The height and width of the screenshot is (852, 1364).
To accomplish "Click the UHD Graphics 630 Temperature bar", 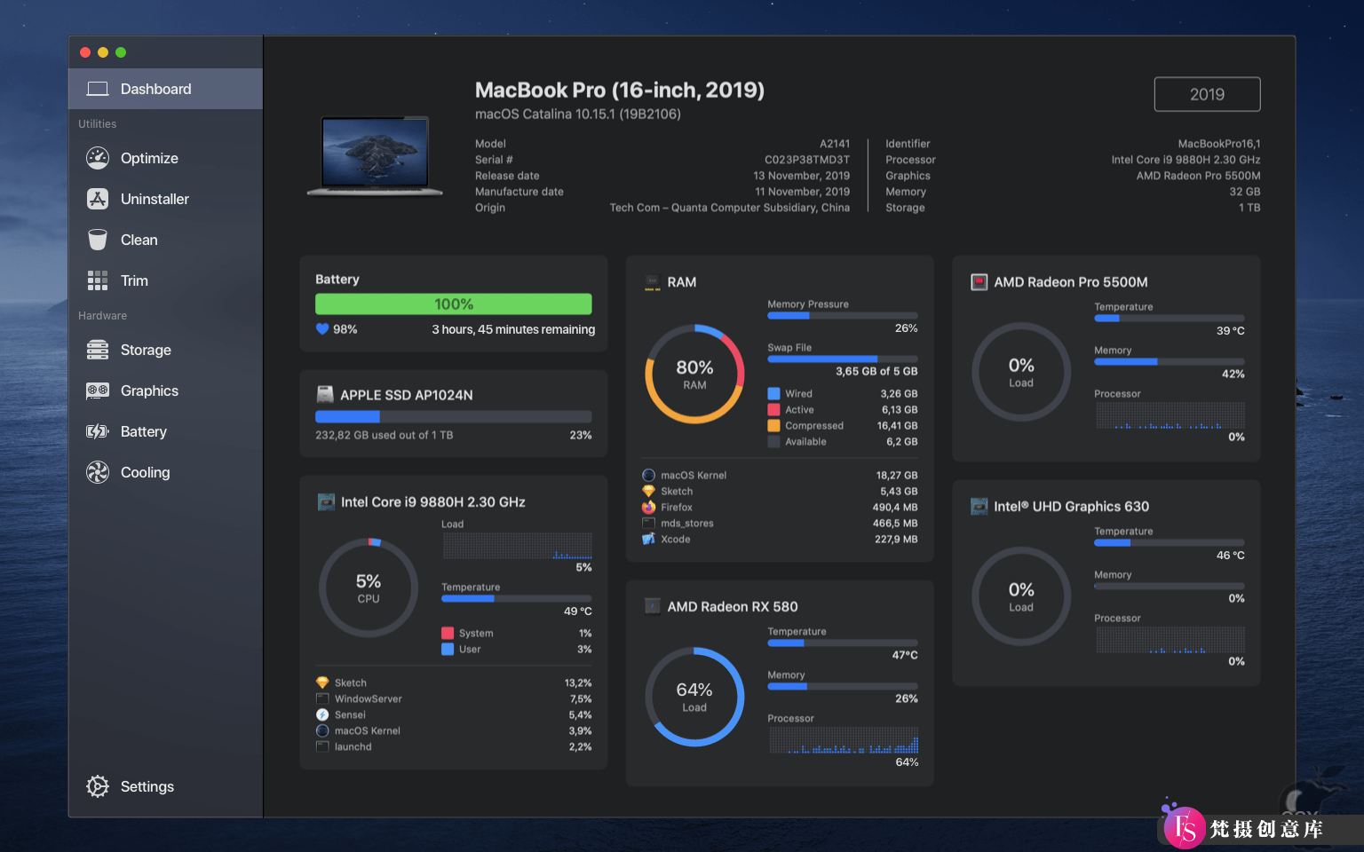I will click(1170, 542).
